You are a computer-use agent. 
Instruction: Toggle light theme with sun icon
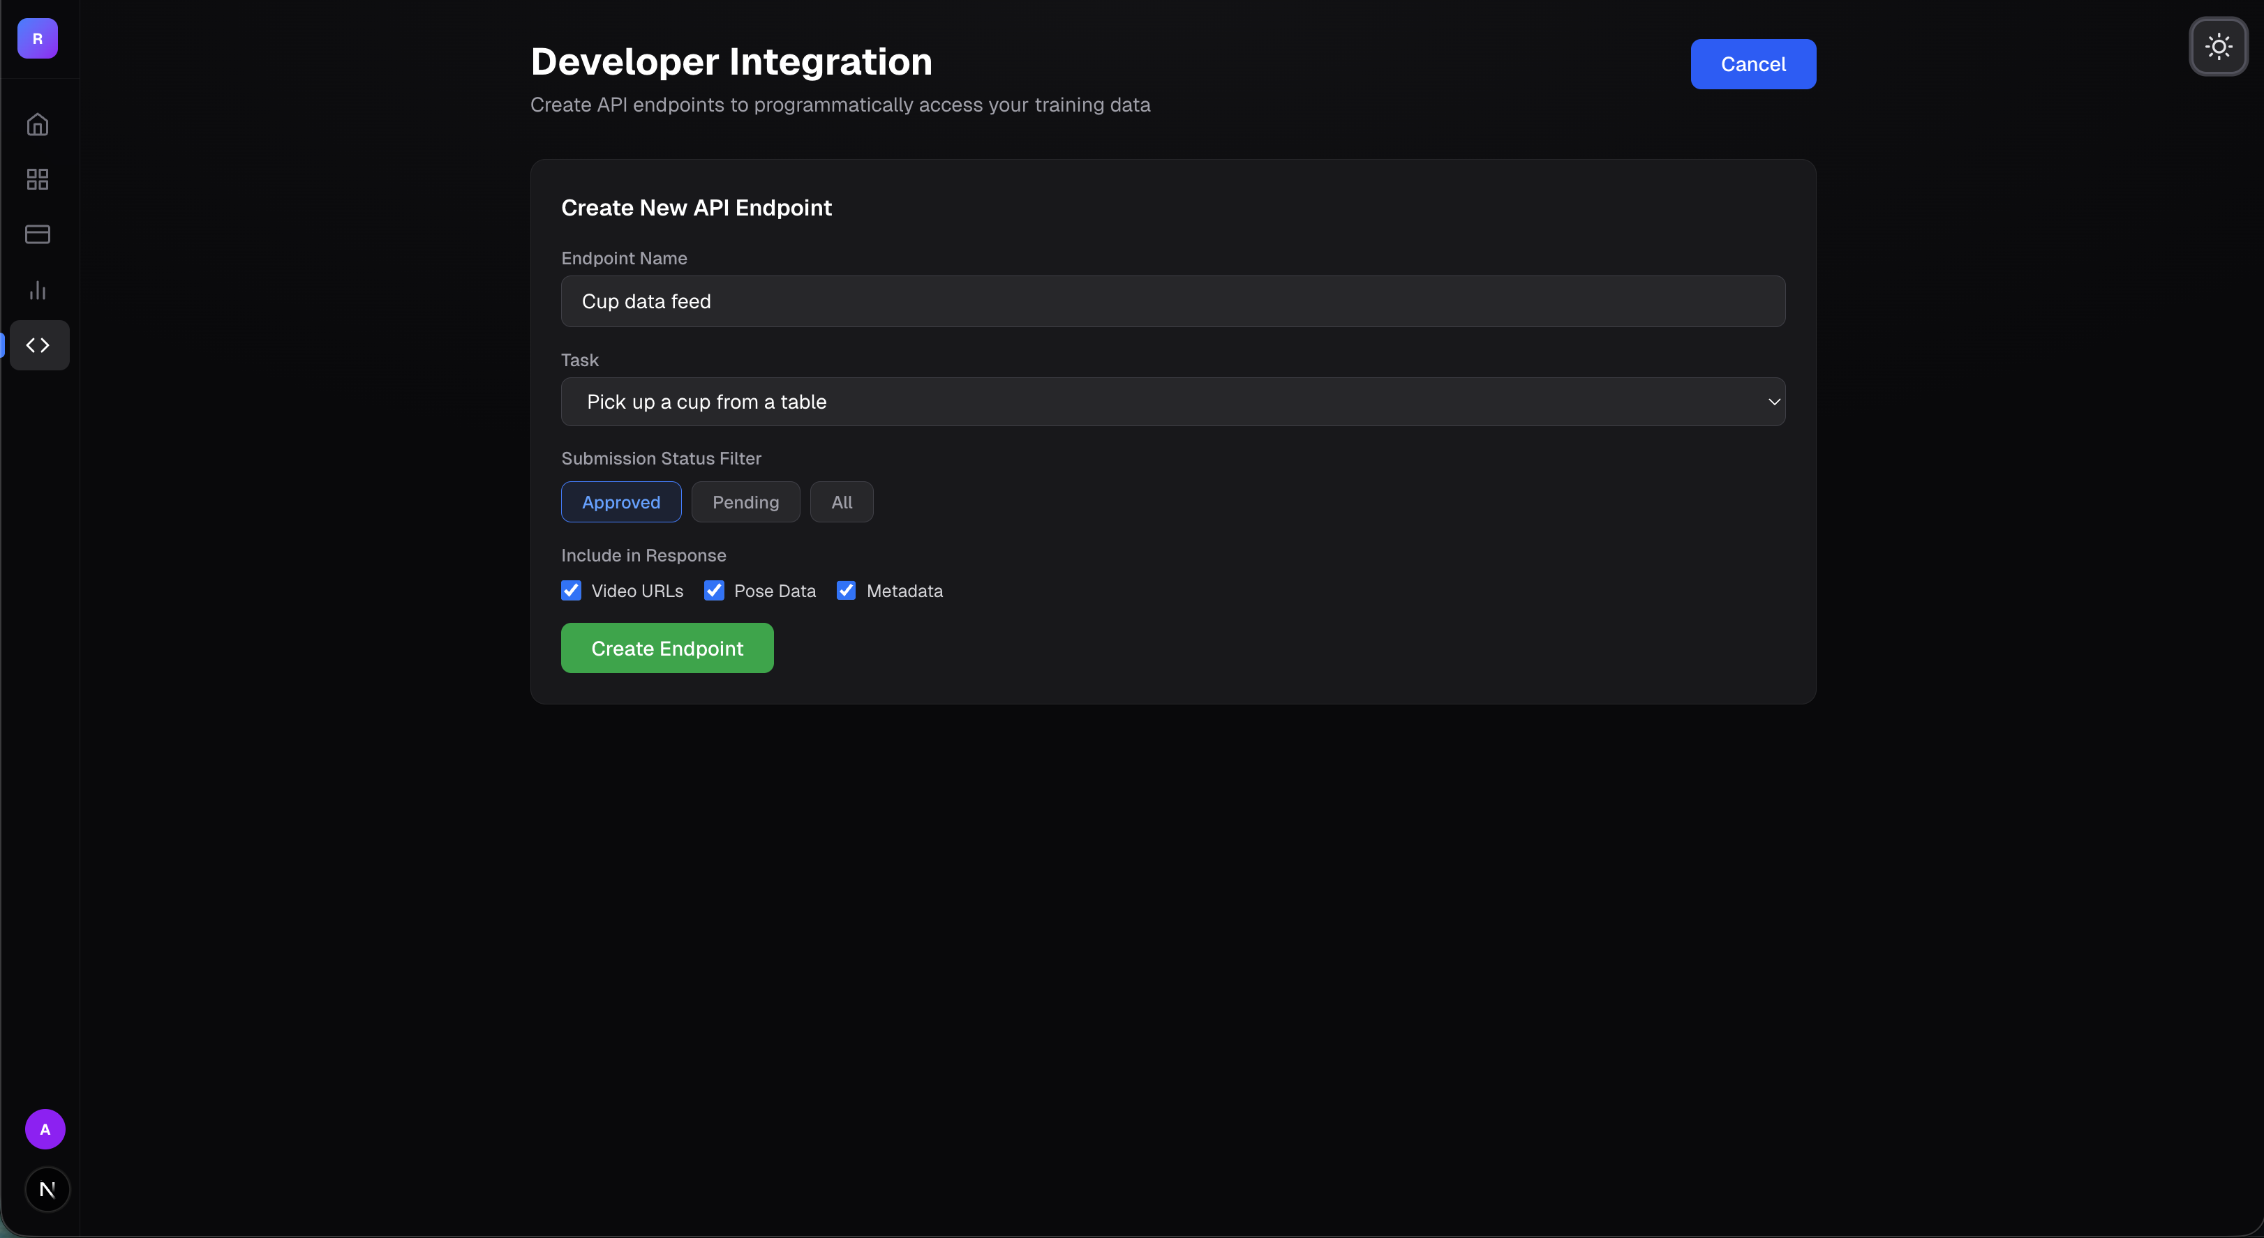pos(2219,47)
